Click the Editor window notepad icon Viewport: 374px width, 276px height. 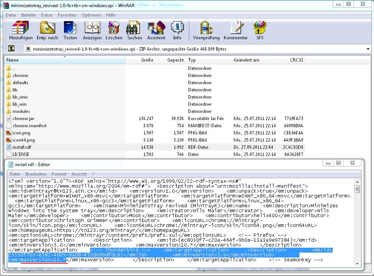pyautogui.click(x=10, y=164)
